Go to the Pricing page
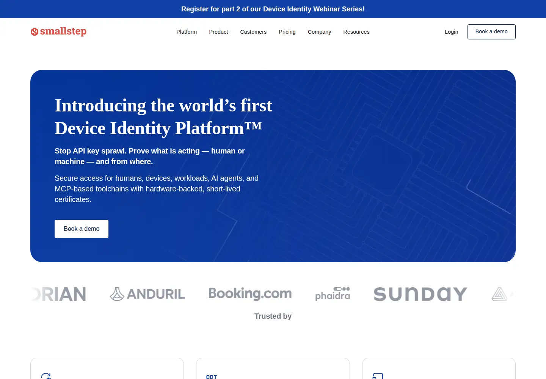The width and height of the screenshot is (546, 379). point(287,32)
